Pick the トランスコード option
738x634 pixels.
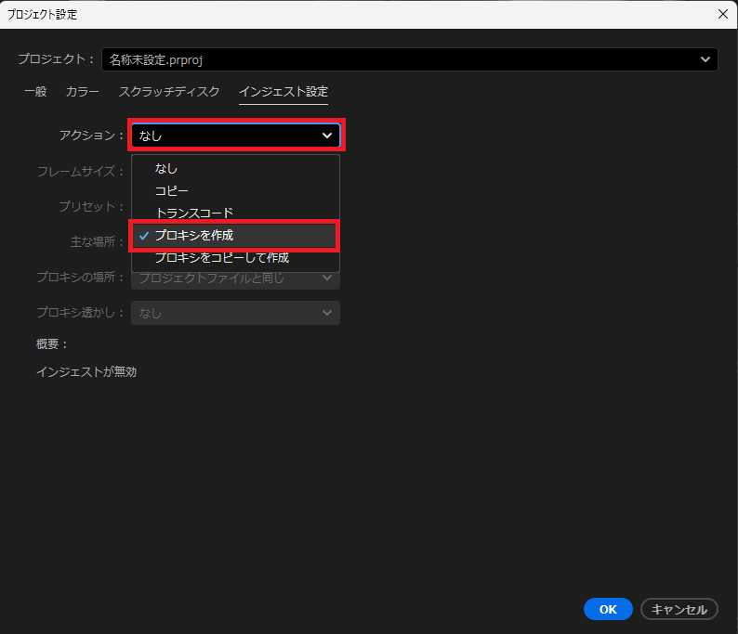click(194, 213)
